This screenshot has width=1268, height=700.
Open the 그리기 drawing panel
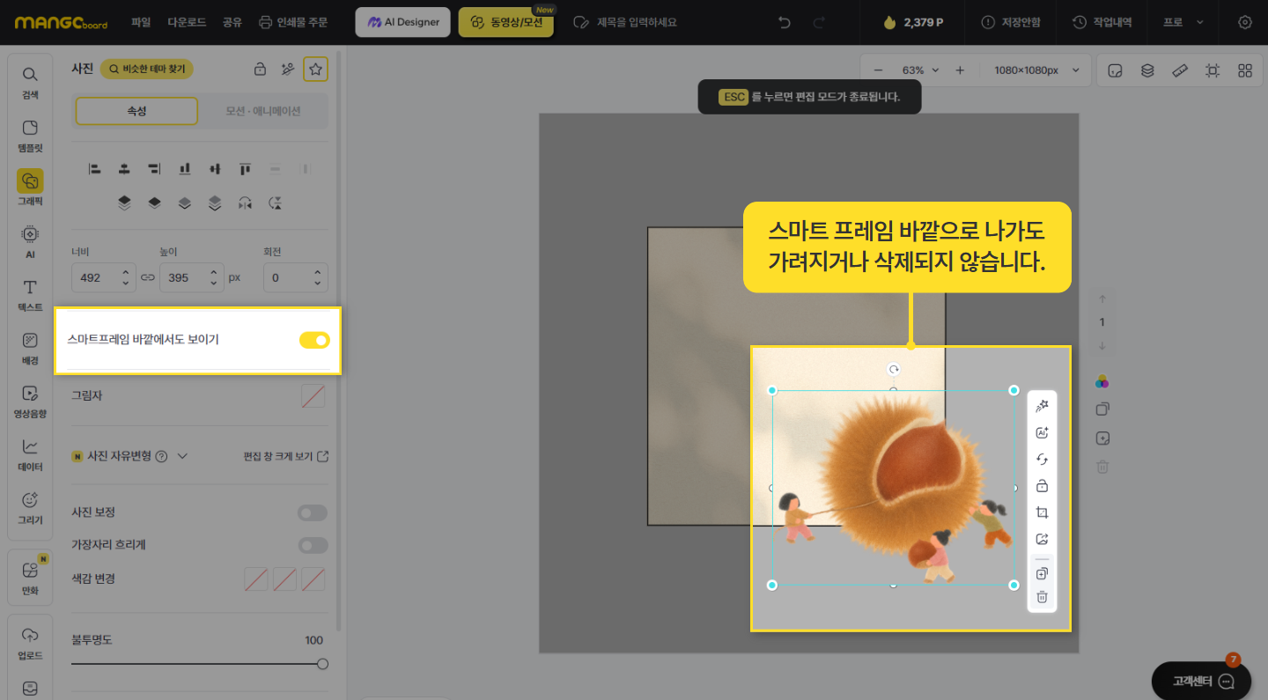(30, 507)
